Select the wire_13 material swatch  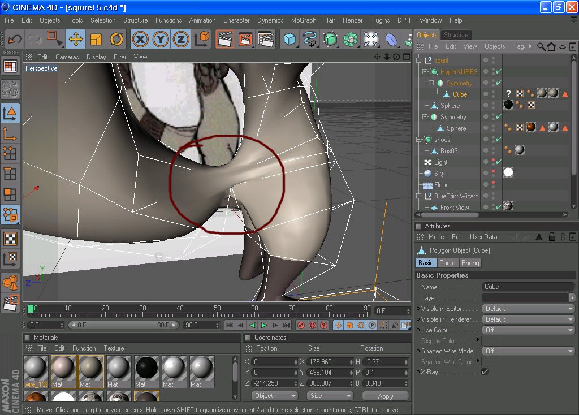36,371
